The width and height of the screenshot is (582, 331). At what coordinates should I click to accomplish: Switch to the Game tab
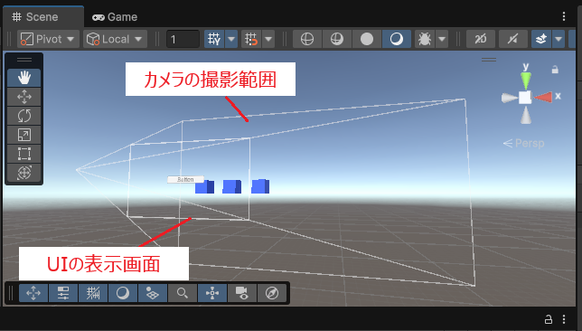pos(115,16)
